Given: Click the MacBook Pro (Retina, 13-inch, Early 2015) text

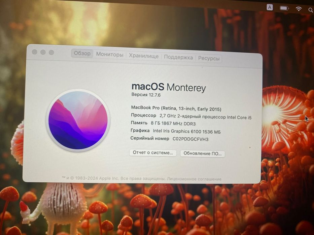Looking at the screenshot, I should point(176,108).
